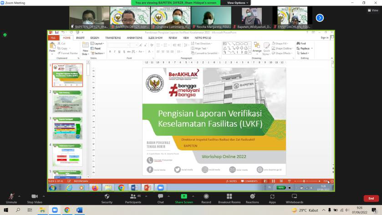
Task: Show next participants with blue arrow
Action: click(320, 18)
